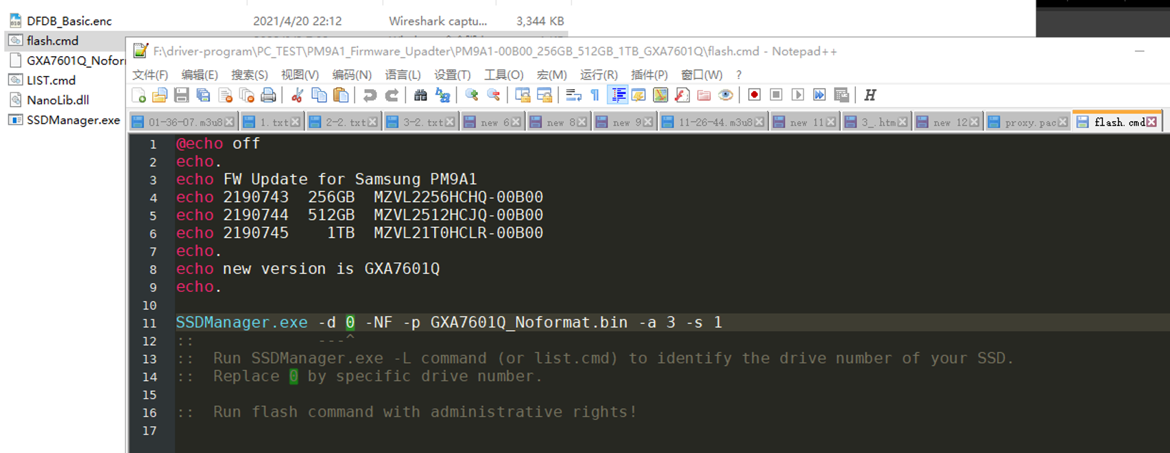The width and height of the screenshot is (1170, 453).
Task: Click the H toolbar icon
Action: [x=870, y=95]
